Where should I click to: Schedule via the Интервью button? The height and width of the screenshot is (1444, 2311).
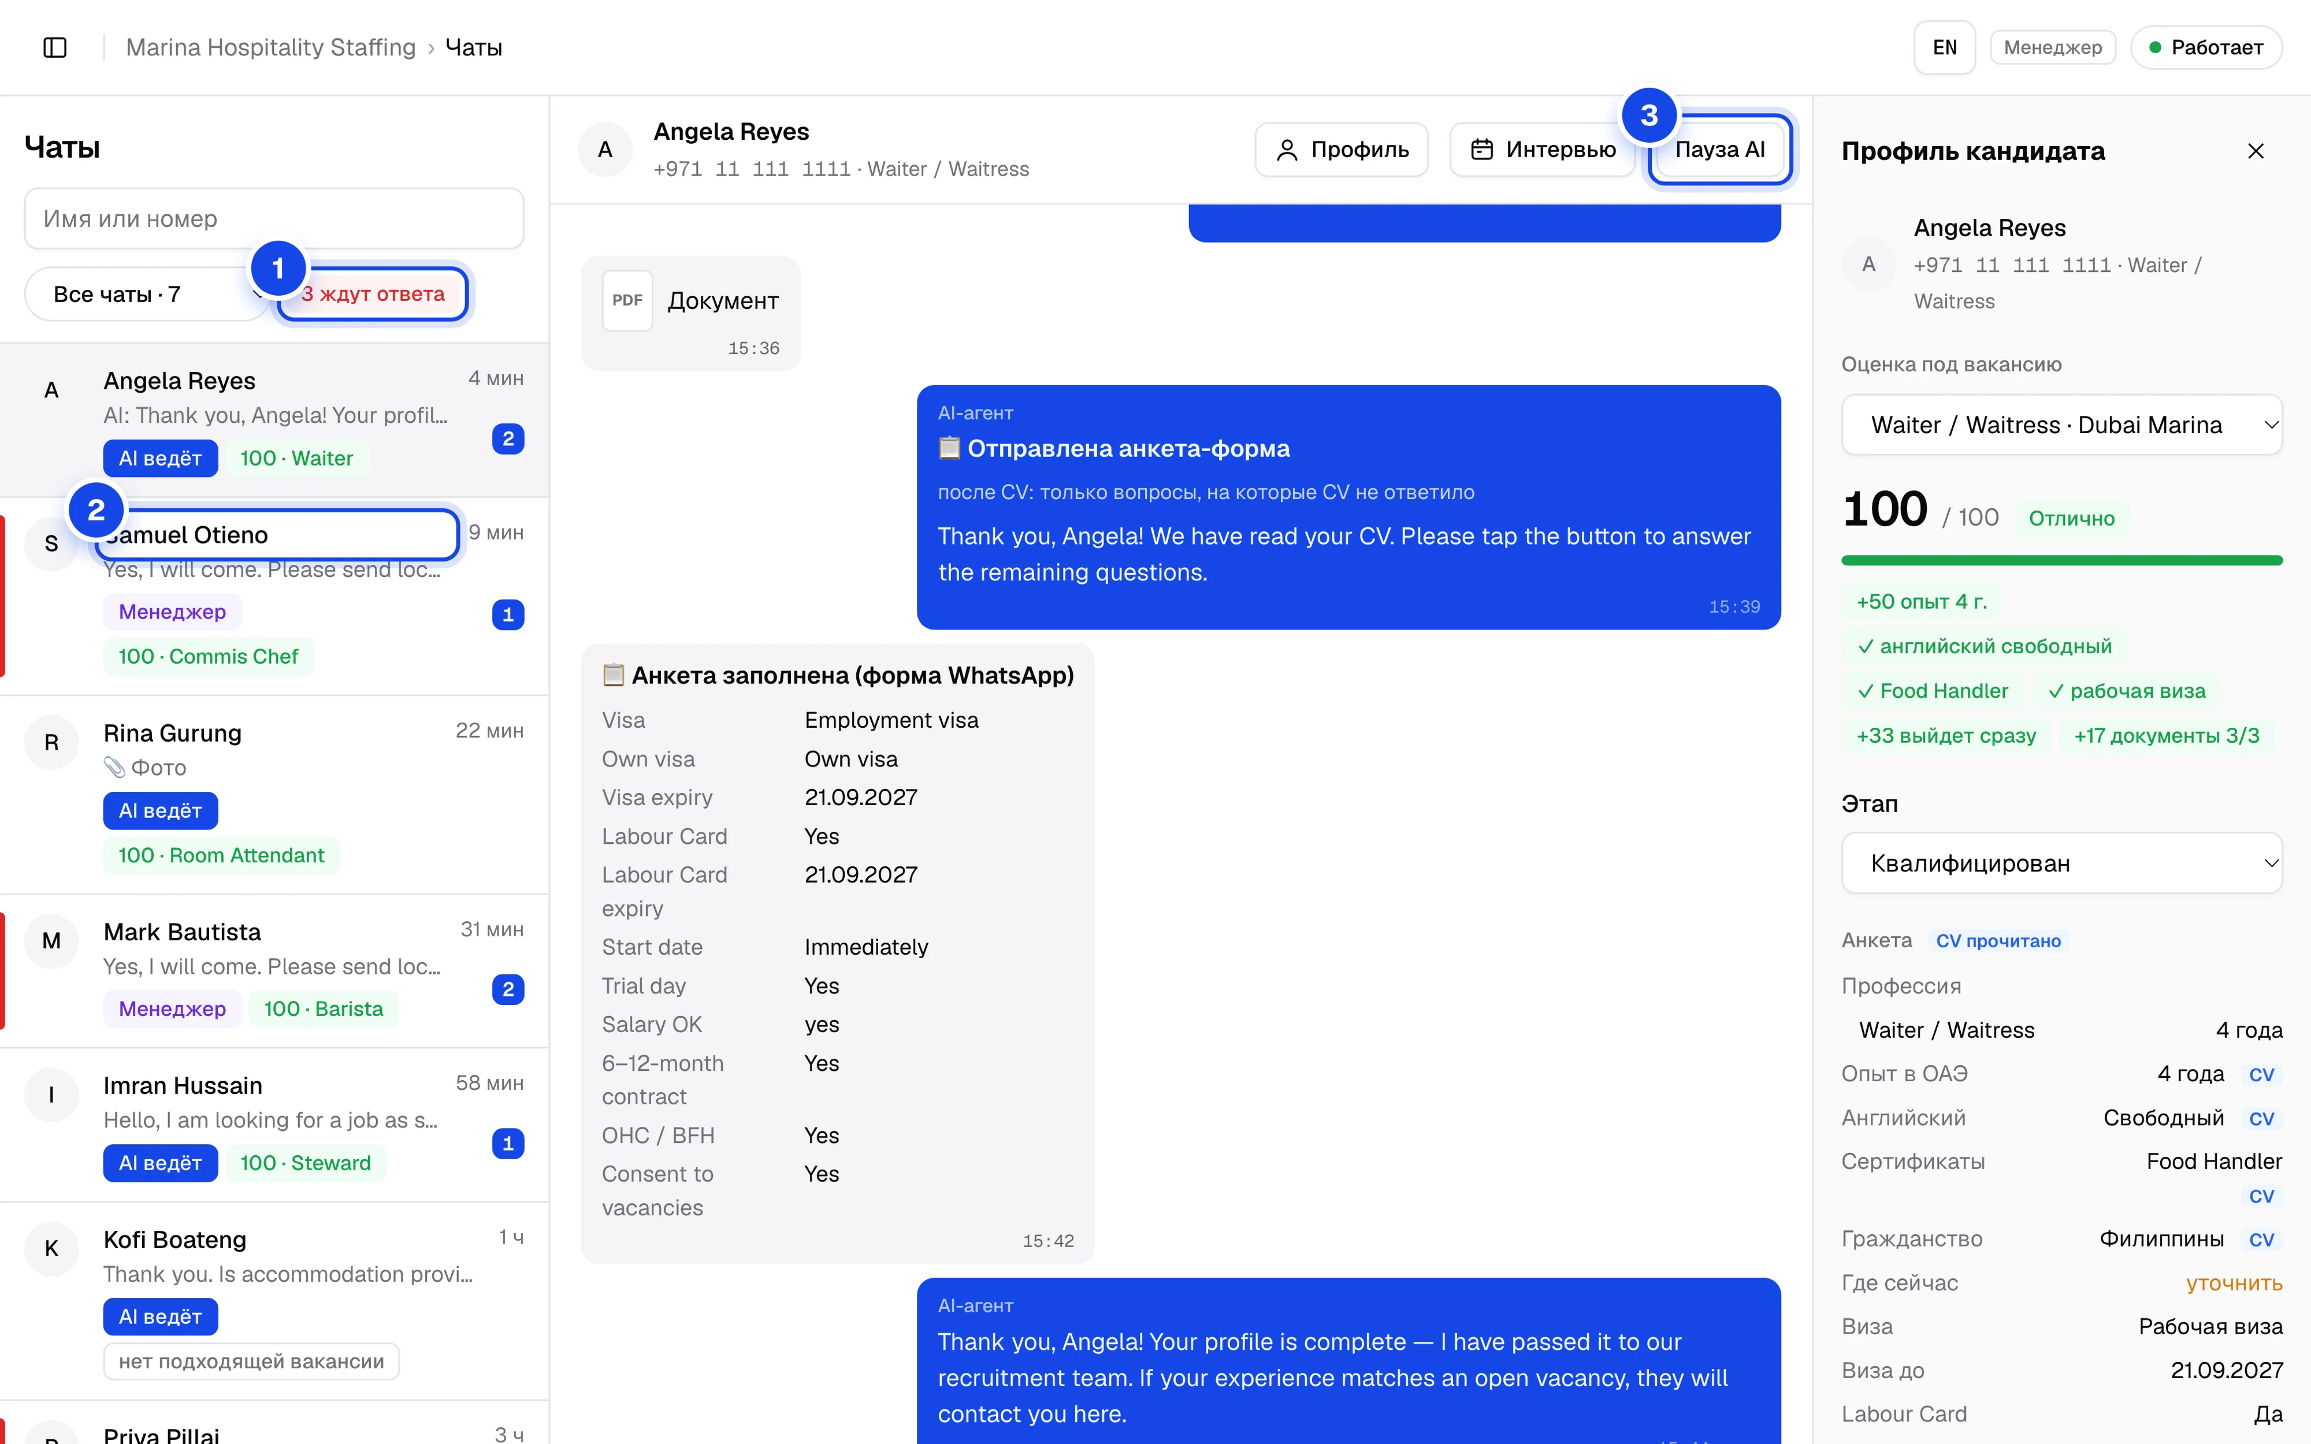tap(1543, 150)
